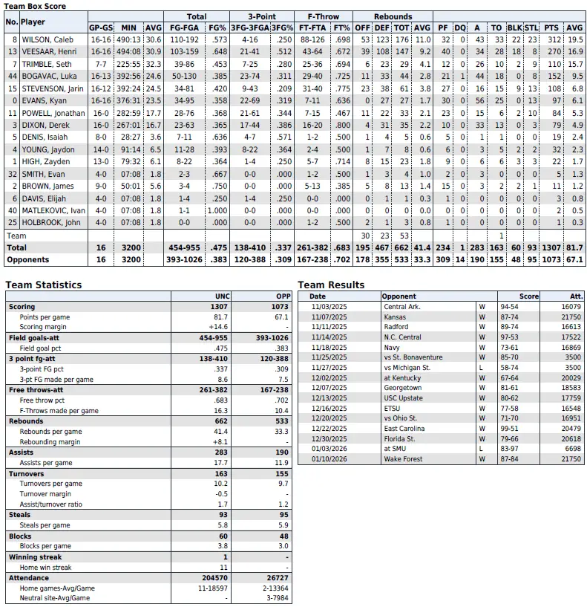Click the Winning streak section label
Viewport: 587px width, 607px height.
point(35,556)
